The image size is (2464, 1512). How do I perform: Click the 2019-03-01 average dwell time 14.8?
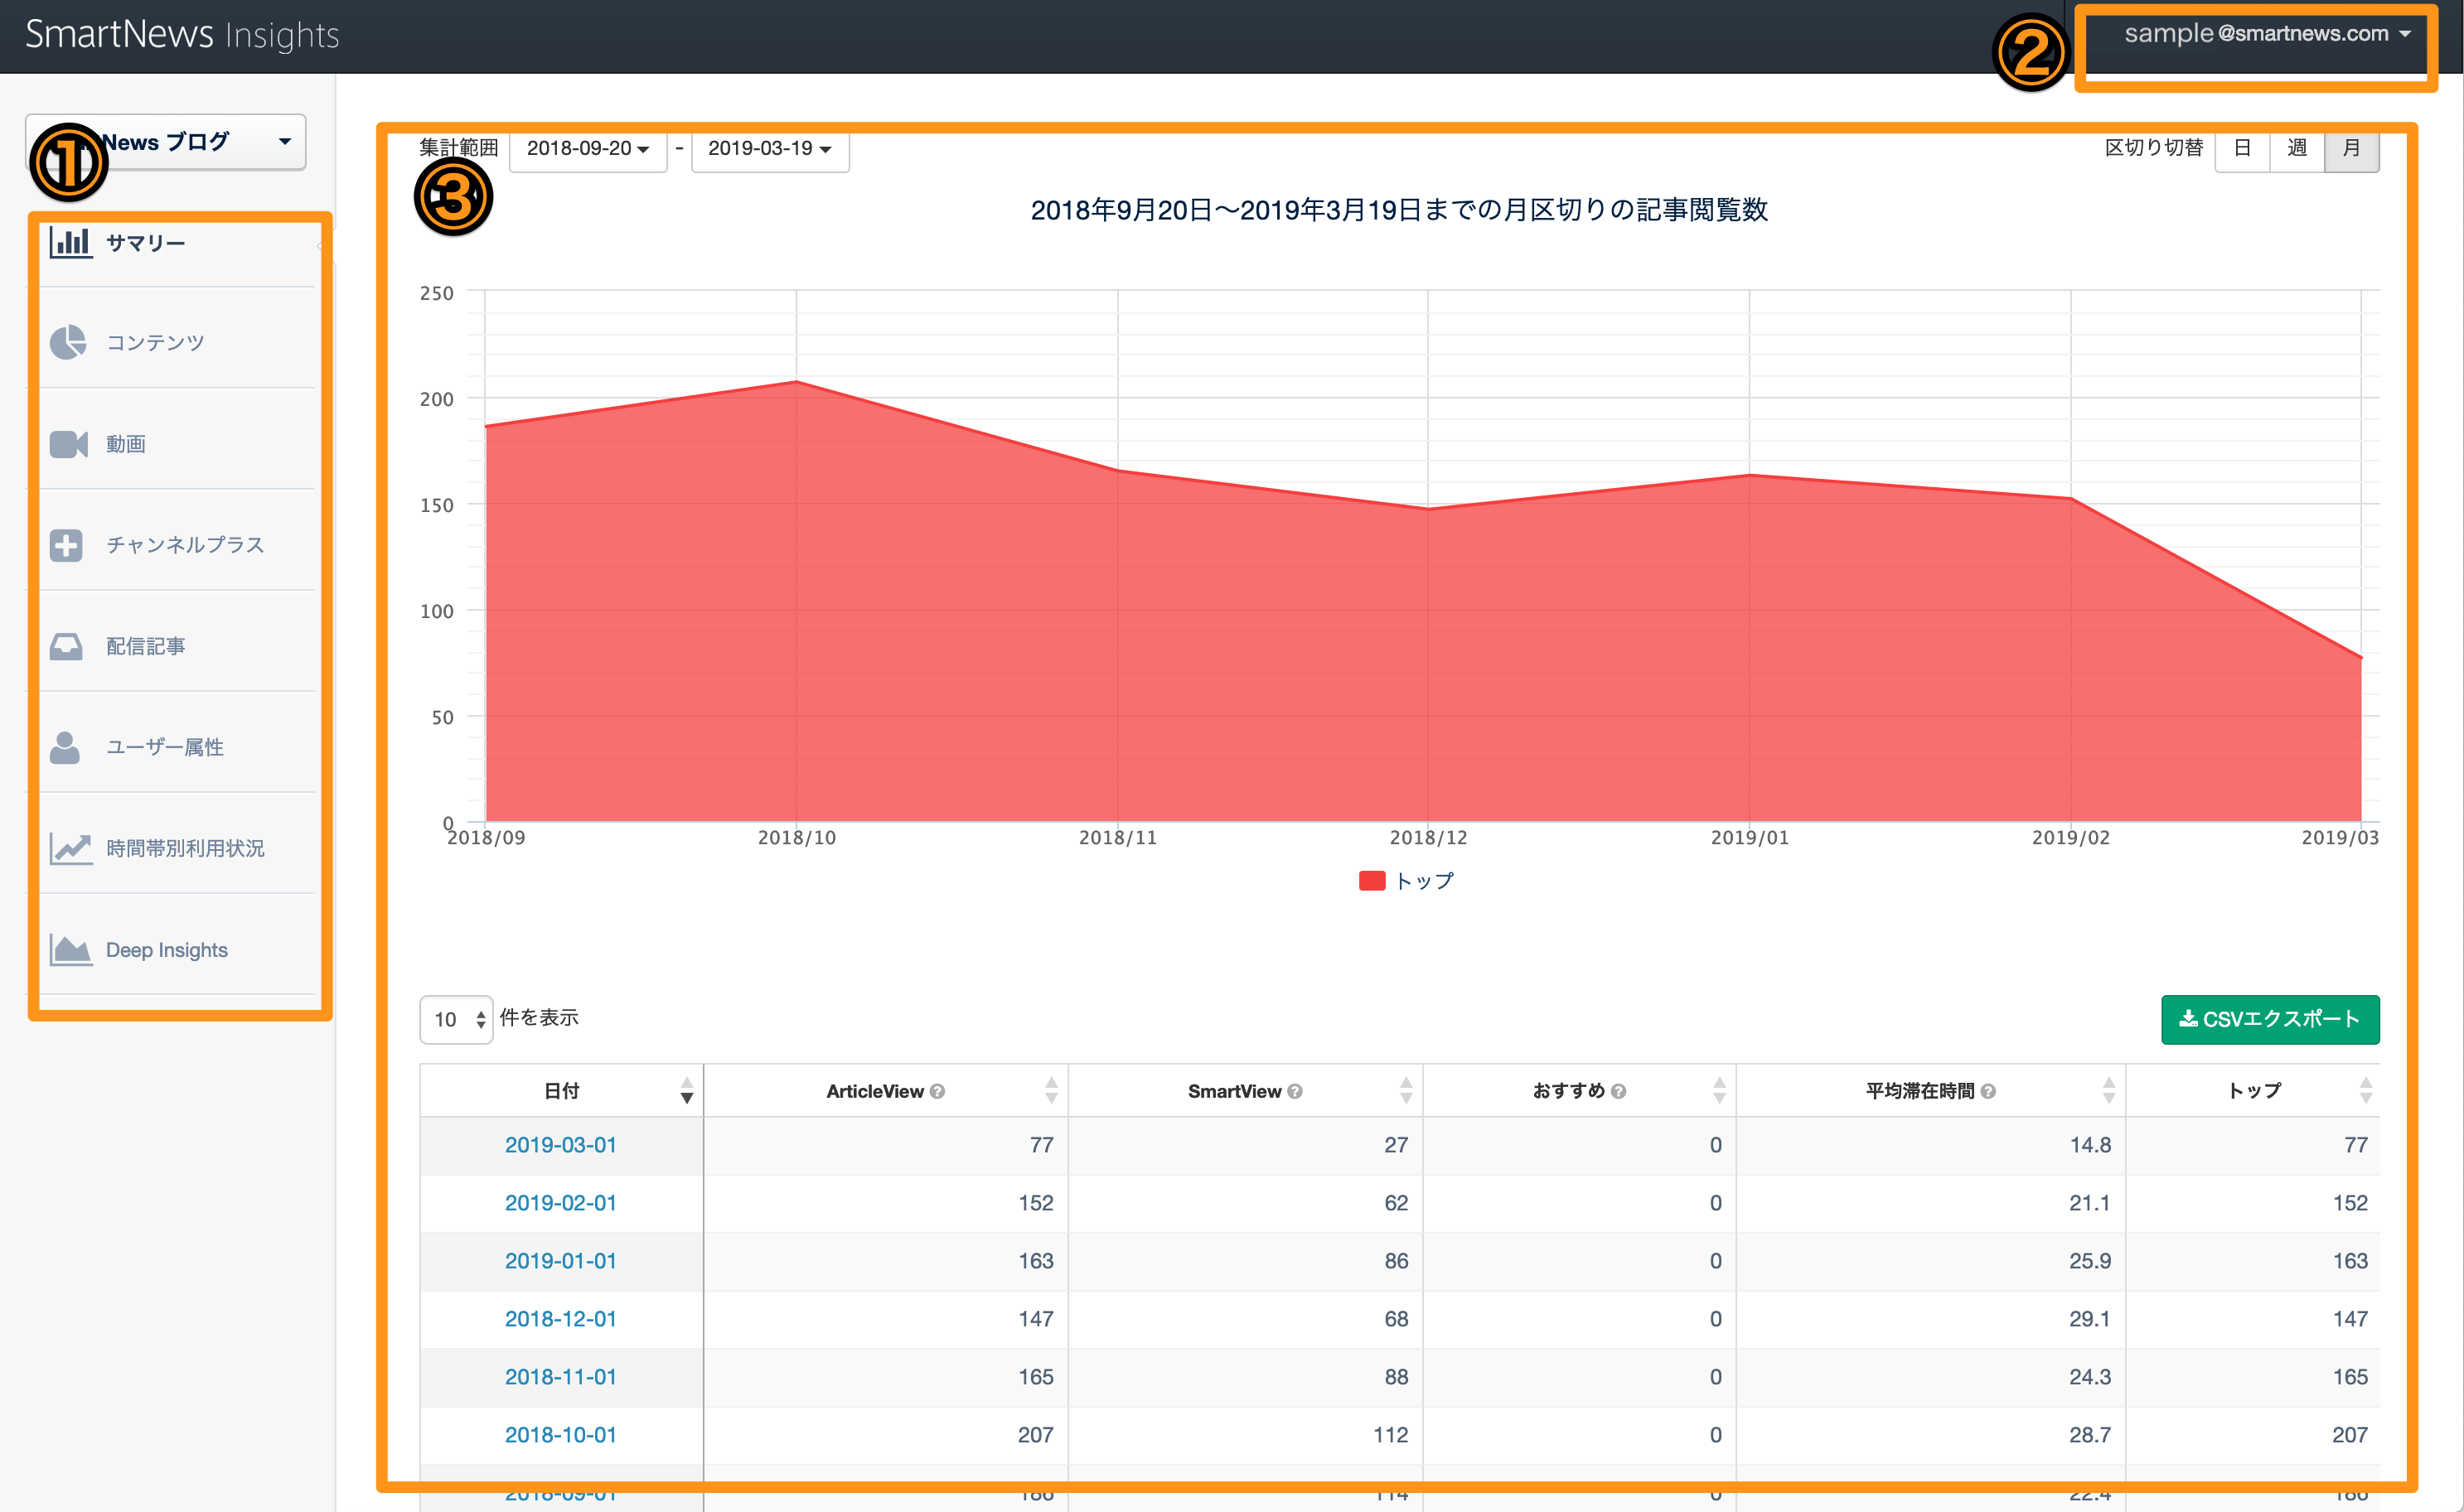(x=2090, y=1145)
